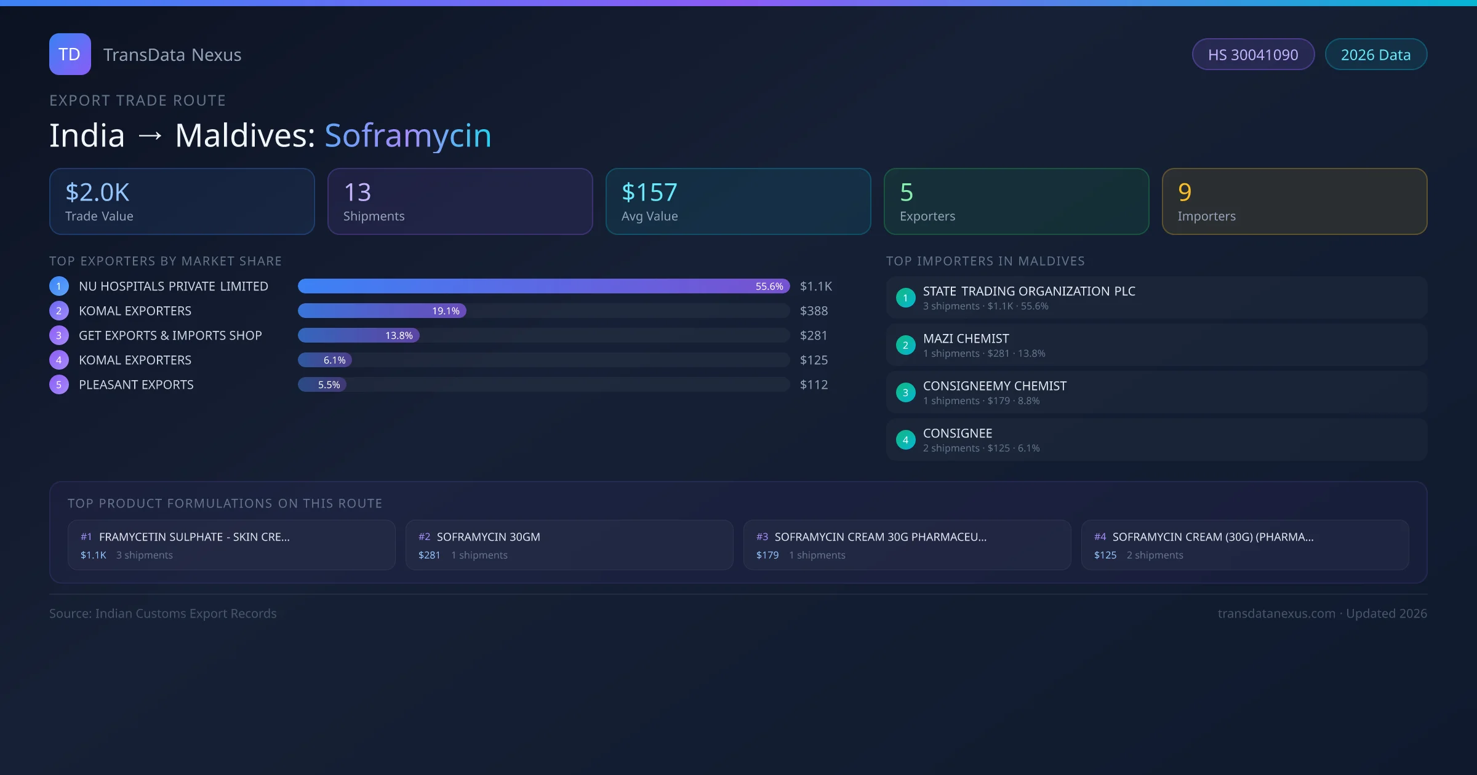
Task: Click rank 3 badge beside GET EXPORTS
Action: point(59,335)
